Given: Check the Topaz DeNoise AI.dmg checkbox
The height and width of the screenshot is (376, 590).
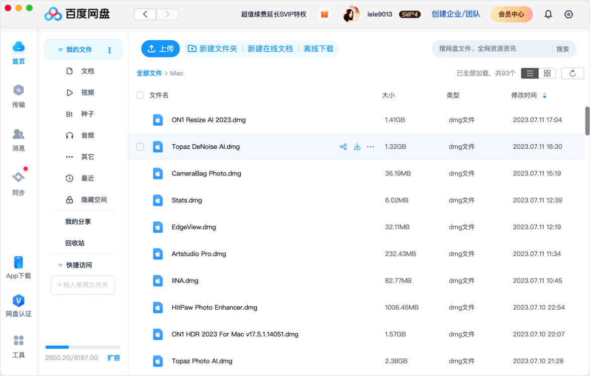Looking at the screenshot, I should click(x=140, y=147).
